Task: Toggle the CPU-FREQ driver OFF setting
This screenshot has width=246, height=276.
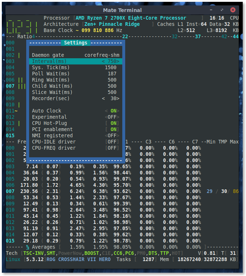Action: pos(76,148)
